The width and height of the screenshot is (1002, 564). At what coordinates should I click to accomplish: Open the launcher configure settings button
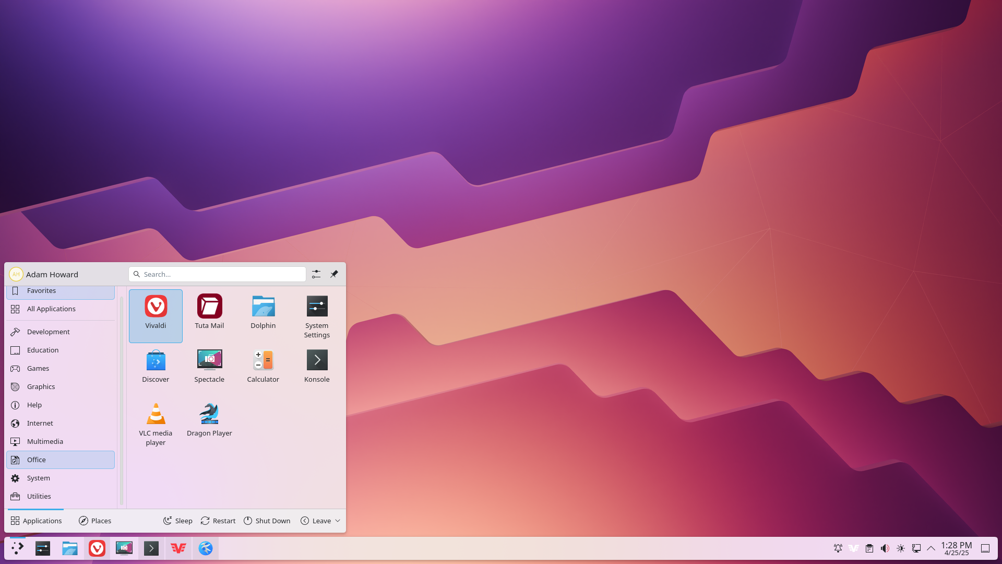(x=316, y=274)
